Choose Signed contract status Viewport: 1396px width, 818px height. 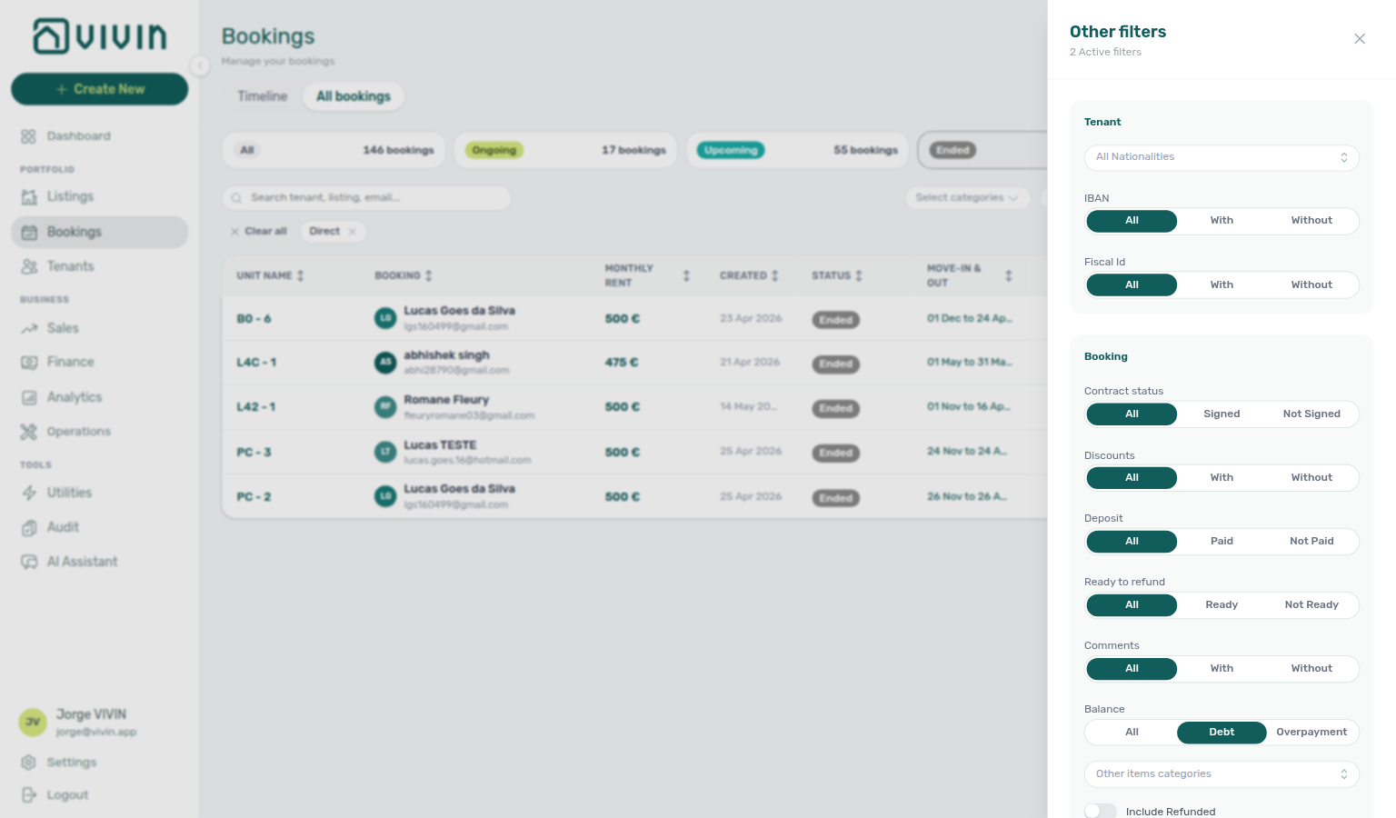[1221, 414]
